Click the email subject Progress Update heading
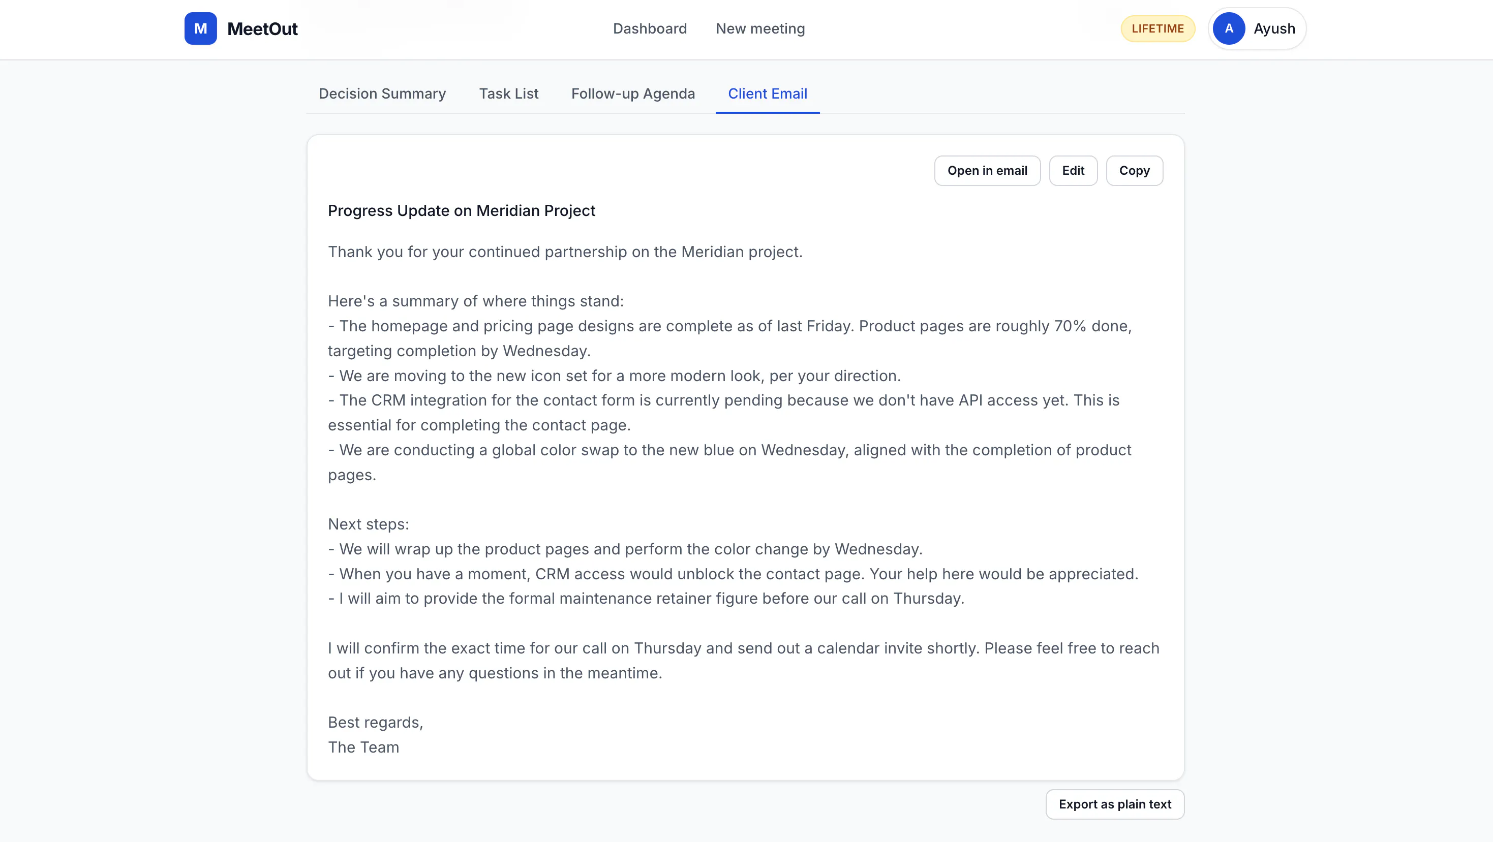Viewport: 1493px width, 842px height. [x=462, y=211]
